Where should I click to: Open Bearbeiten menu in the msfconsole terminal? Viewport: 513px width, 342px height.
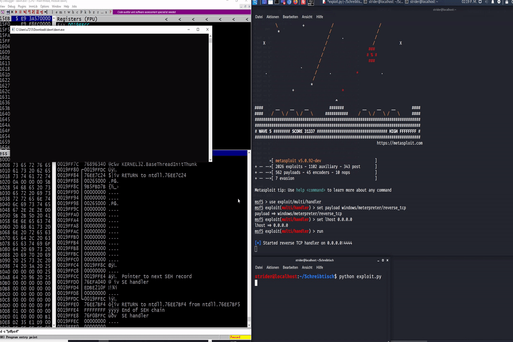click(290, 17)
